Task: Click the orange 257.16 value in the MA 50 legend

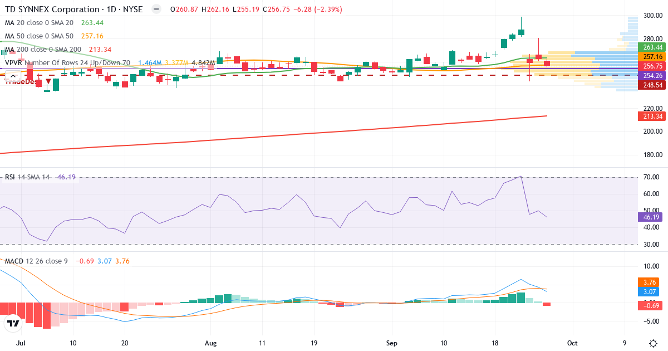Action: click(x=92, y=36)
